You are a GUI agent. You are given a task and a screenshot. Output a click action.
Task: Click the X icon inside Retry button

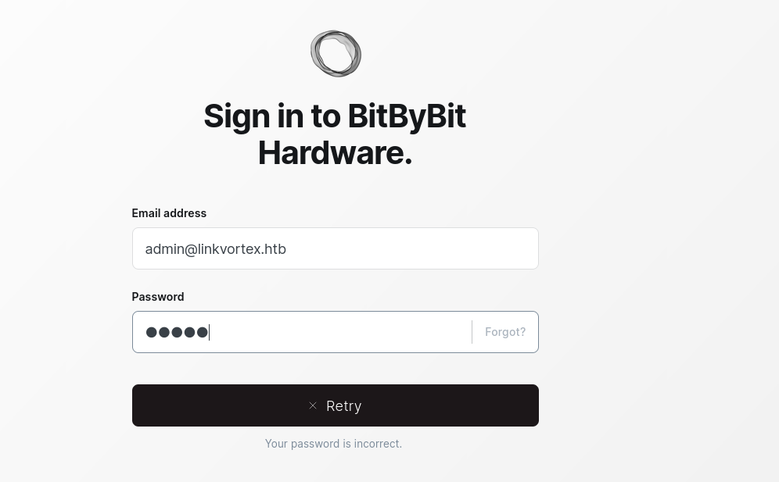[x=313, y=405]
